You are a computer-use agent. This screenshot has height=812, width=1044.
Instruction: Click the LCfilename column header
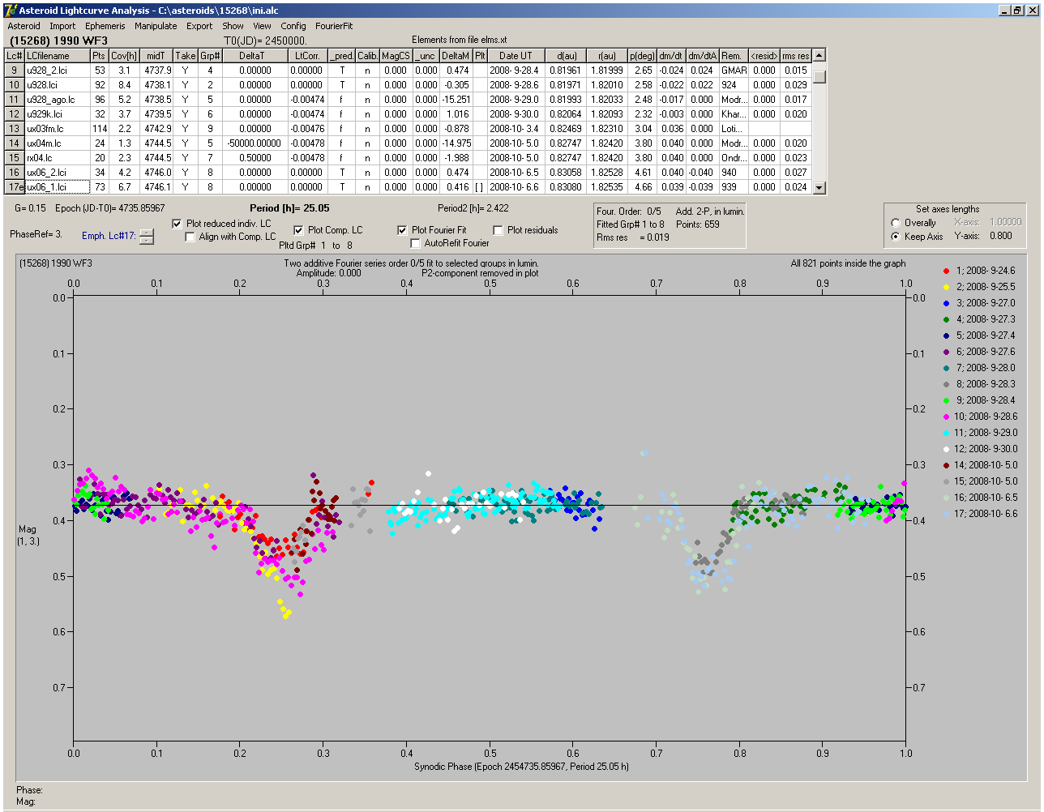tap(57, 56)
